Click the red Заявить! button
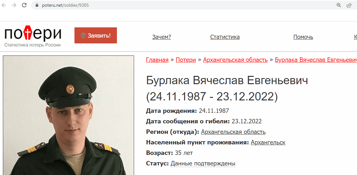The image size is (357, 175). 96,35
